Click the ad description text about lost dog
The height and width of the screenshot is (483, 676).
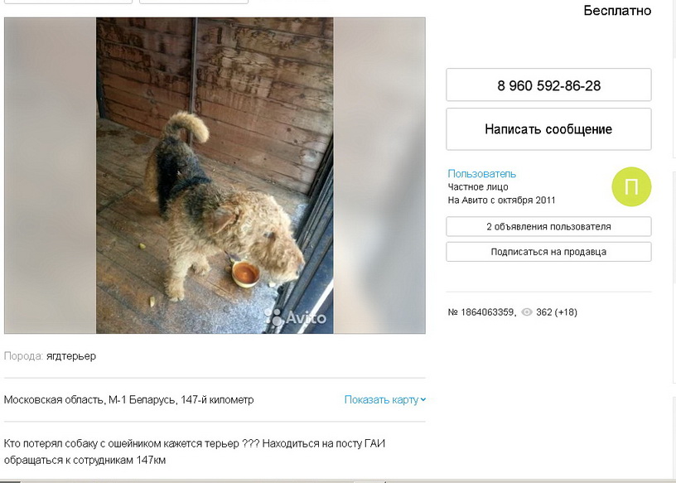click(195, 452)
